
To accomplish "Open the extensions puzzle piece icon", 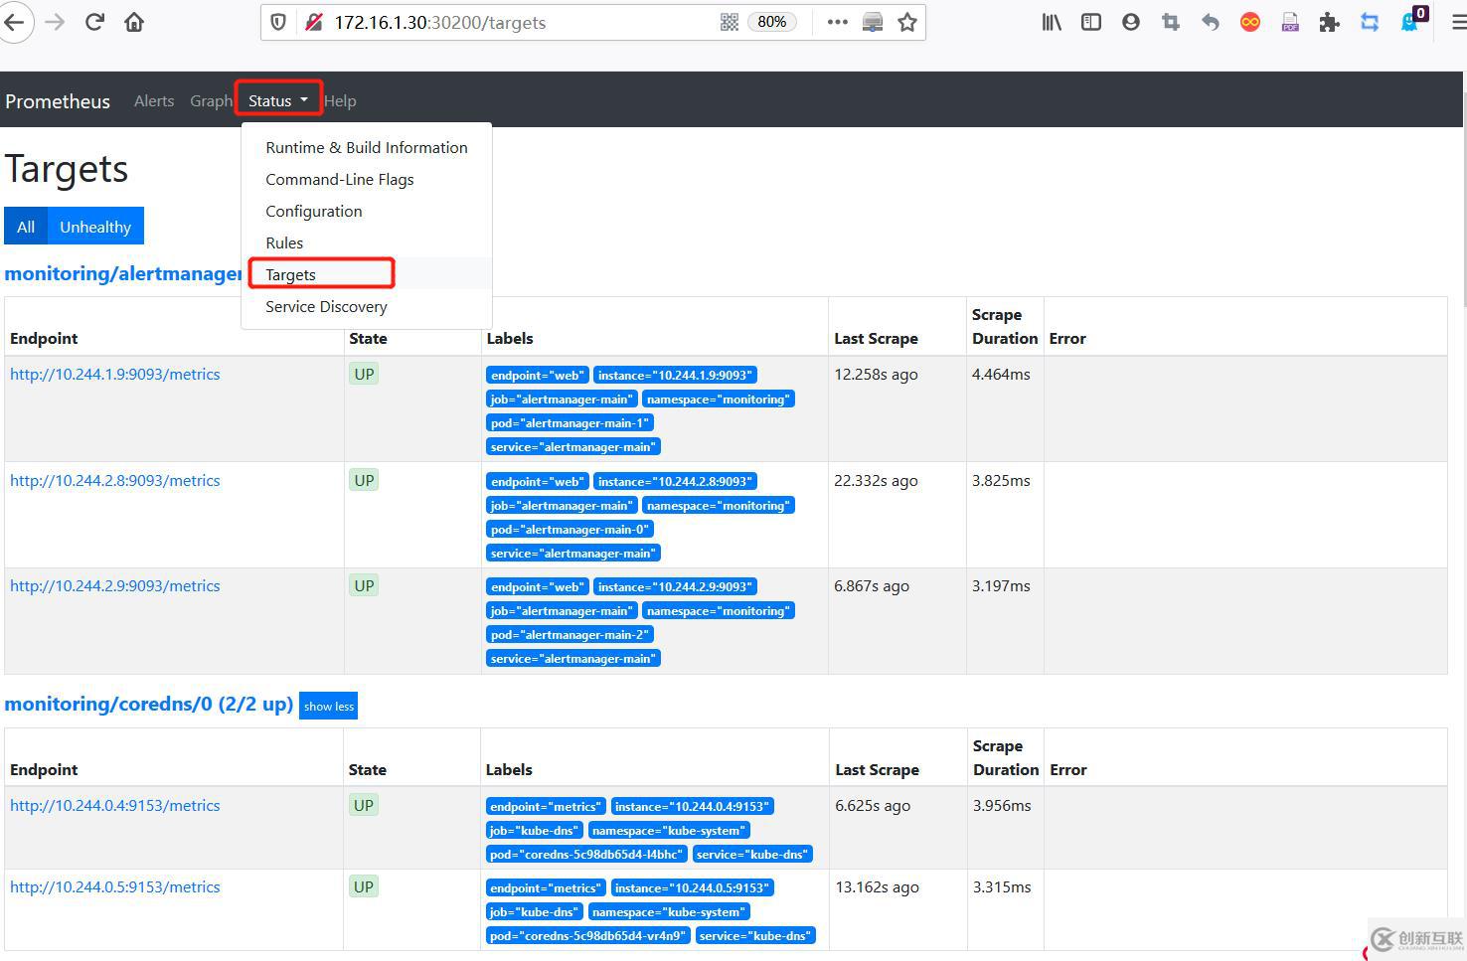I will [1330, 22].
